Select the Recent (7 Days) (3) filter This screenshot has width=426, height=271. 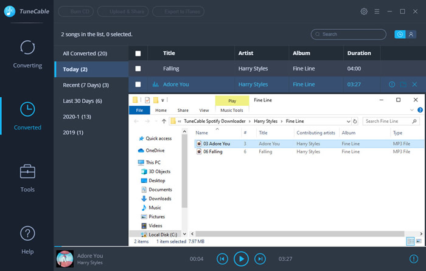pos(91,85)
